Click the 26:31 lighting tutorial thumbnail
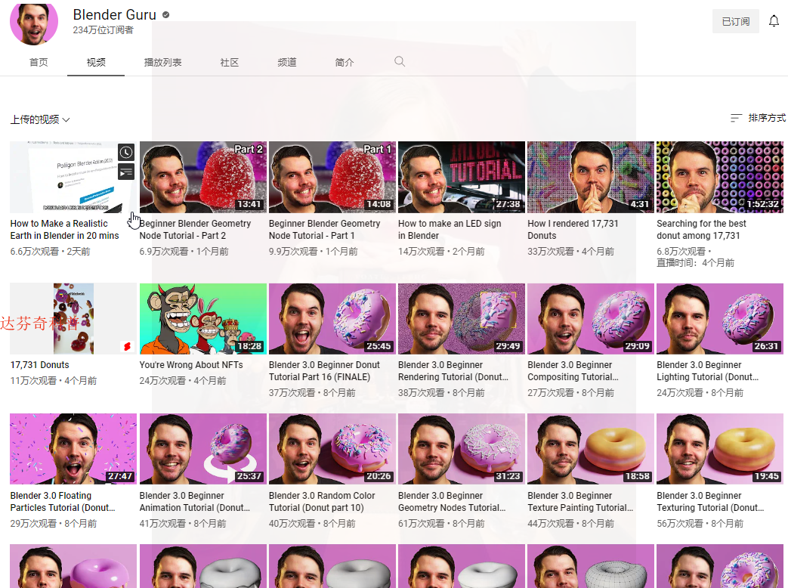This screenshot has width=788, height=588. coord(720,319)
